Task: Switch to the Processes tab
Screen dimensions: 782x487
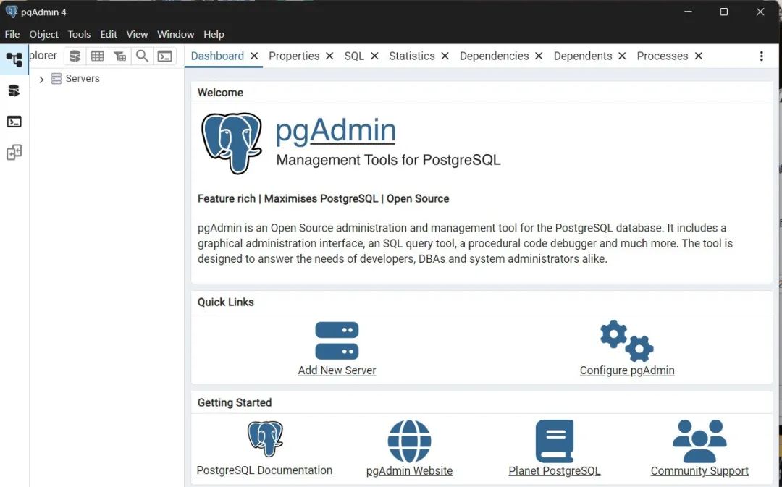Action: [663, 56]
